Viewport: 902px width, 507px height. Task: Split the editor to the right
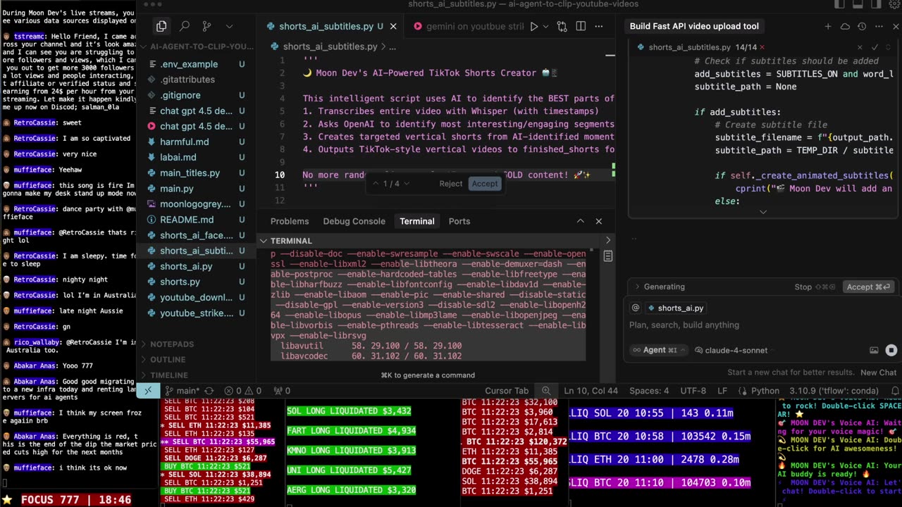[581, 26]
